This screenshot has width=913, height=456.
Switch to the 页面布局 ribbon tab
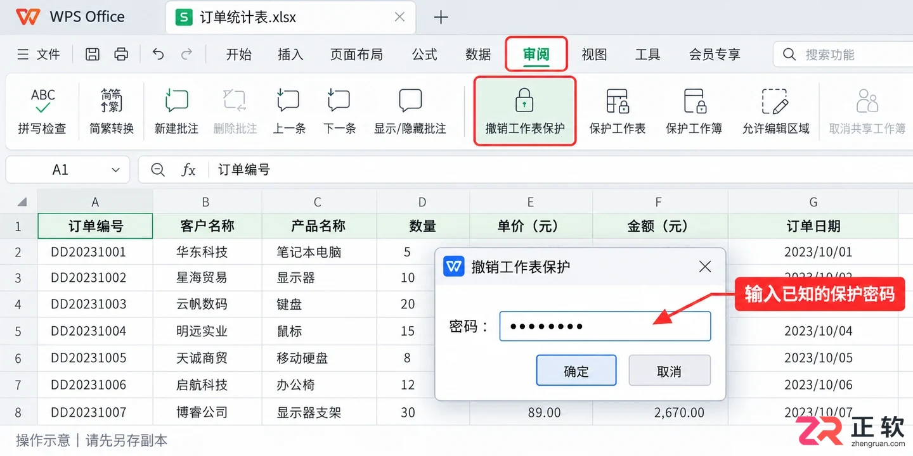click(x=356, y=54)
